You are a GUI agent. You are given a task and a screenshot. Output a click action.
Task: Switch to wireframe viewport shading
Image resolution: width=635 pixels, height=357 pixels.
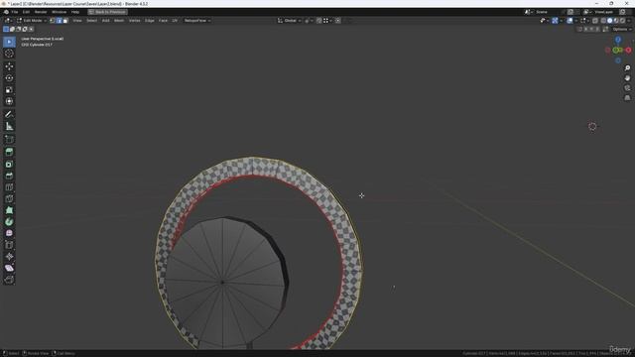[x=603, y=20]
